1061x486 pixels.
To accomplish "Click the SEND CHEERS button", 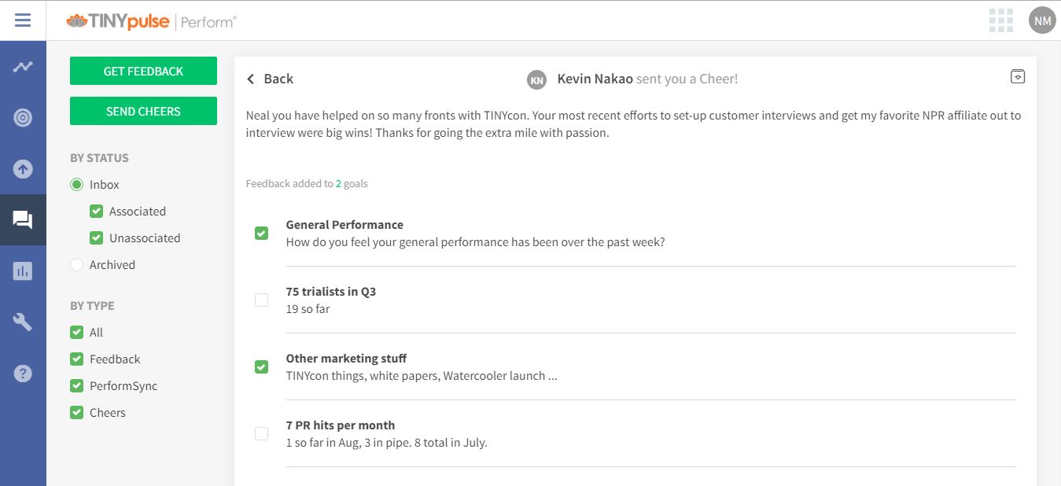I will click(x=143, y=111).
